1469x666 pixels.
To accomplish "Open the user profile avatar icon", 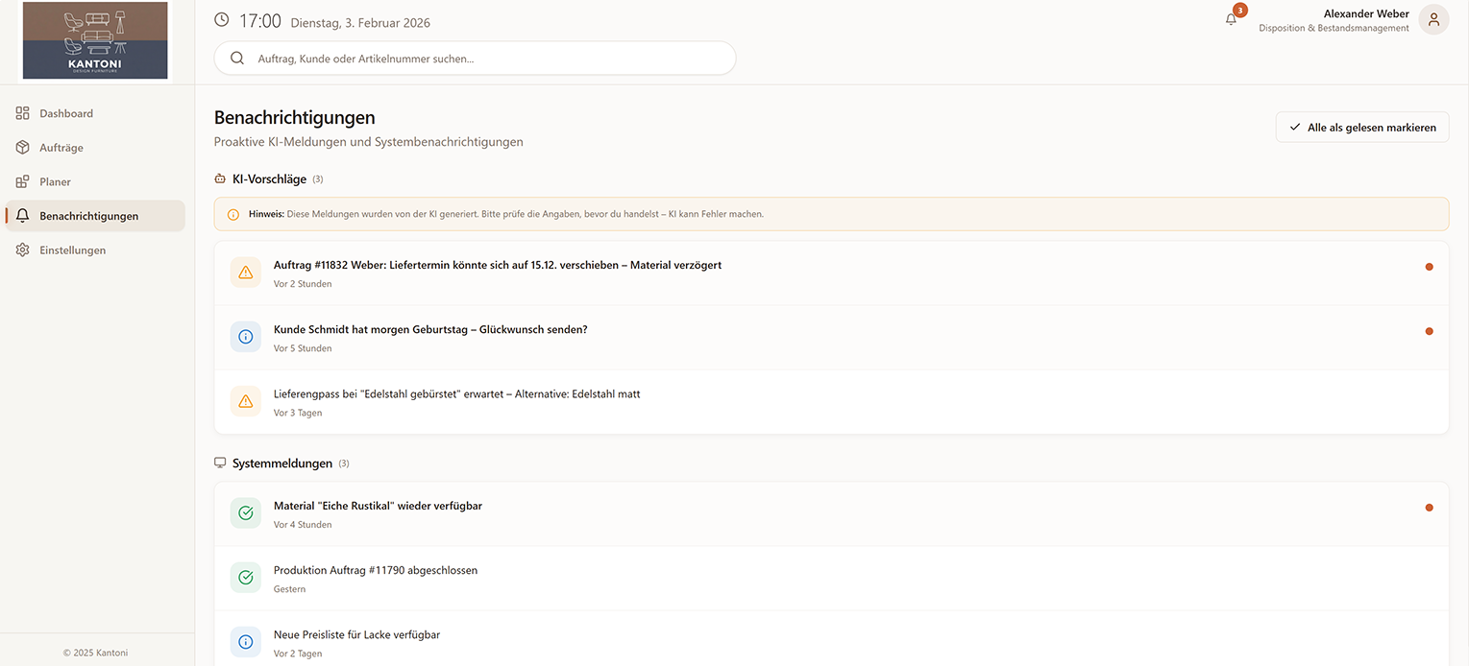I will click(1433, 19).
